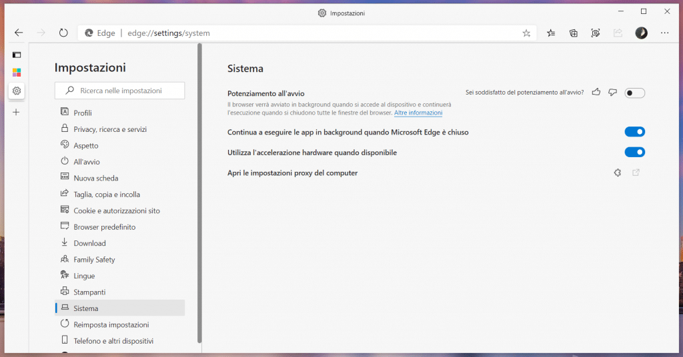Viewport: 683px width, 357px height.
Task: Disable the hardware acceleration toggle
Action: click(x=634, y=153)
